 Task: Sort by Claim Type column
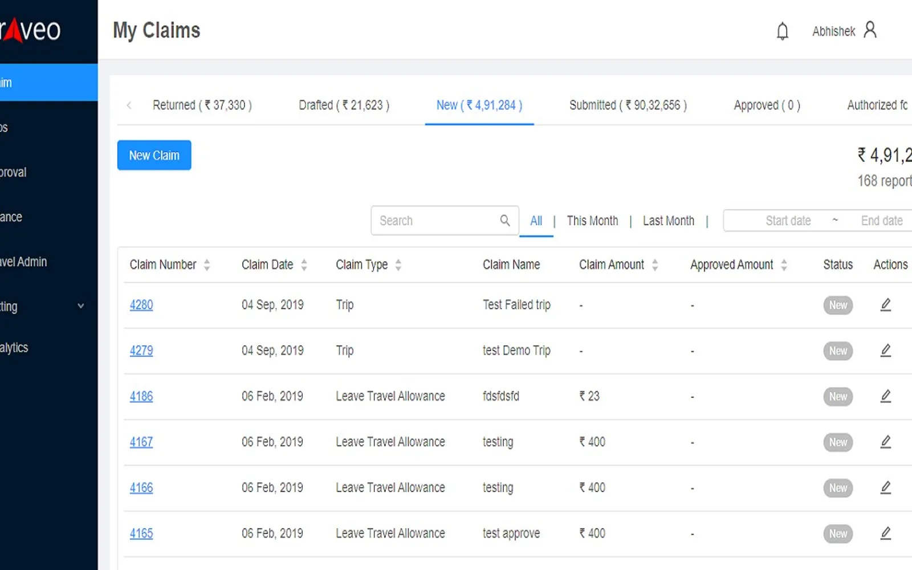(x=398, y=264)
